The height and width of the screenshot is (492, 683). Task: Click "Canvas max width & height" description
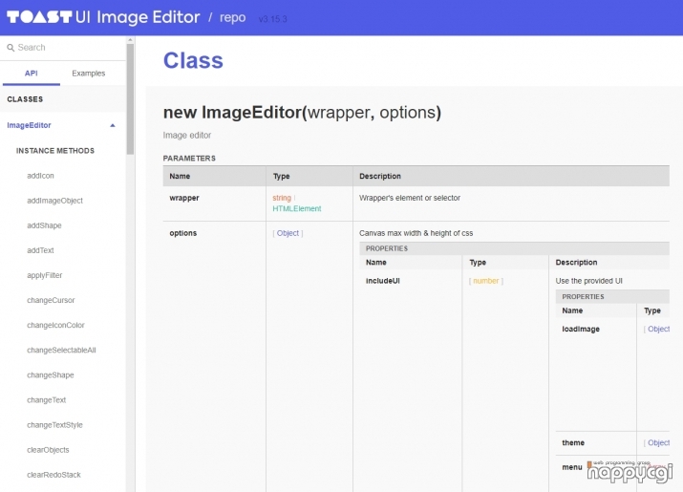pos(416,233)
